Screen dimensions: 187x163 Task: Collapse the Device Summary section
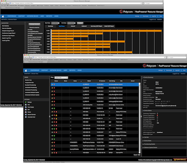pyautogui.click(x=143, y=78)
